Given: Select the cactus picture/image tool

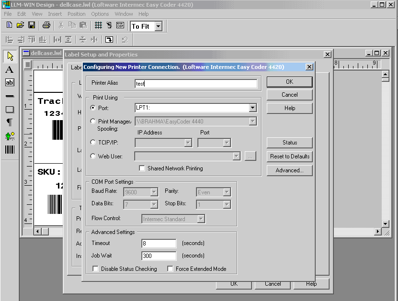Looking at the screenshot, I should [x=10, y=136].
